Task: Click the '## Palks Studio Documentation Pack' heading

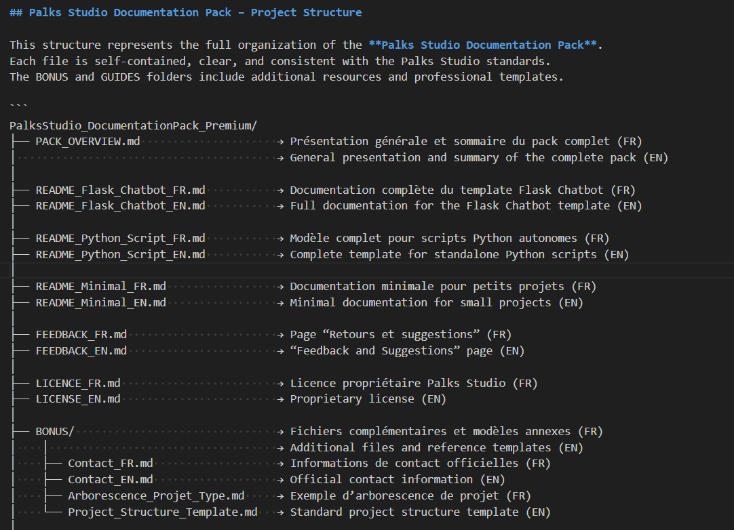Action: click(x=185, y=13)
